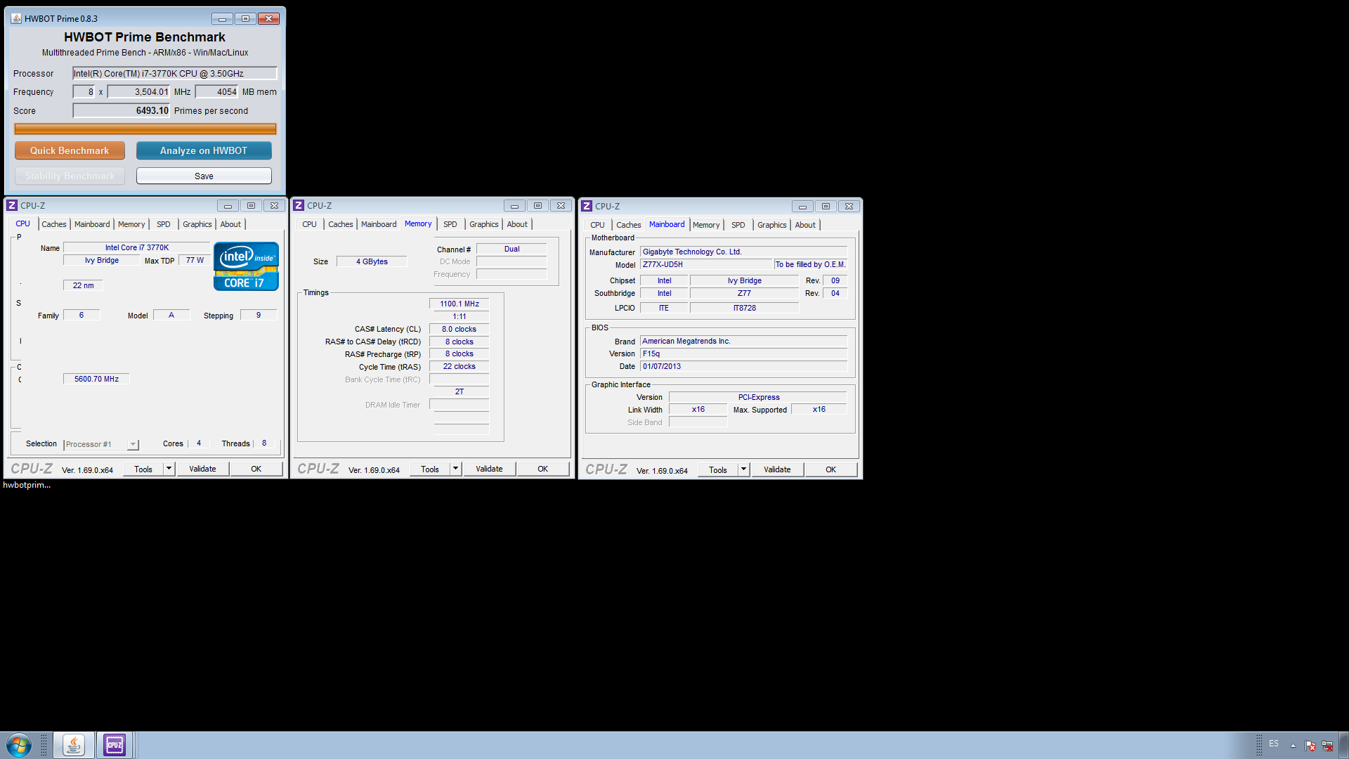Click DRAM frequency value 1100.1 MHz
Screen dimensions: 1349x759
point(460,304)
